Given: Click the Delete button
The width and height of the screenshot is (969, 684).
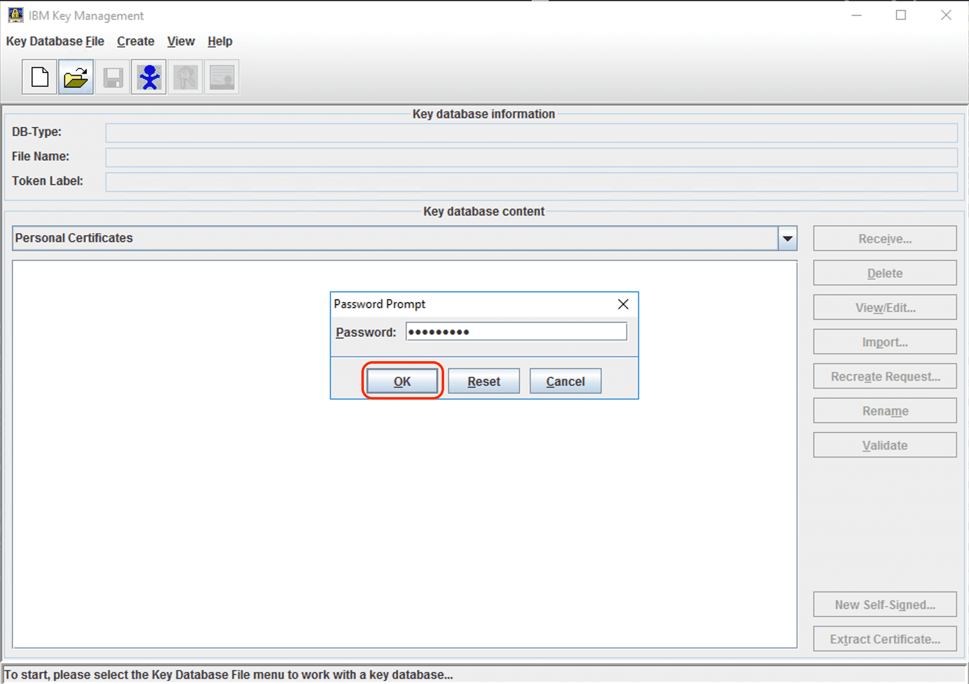Looking at the screenshot, I should pyautogui.click(x=885, y=273).
